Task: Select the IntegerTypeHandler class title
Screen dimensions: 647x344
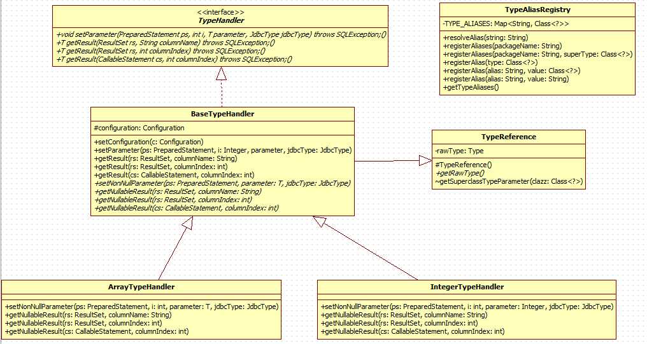Action: point(467,287)
